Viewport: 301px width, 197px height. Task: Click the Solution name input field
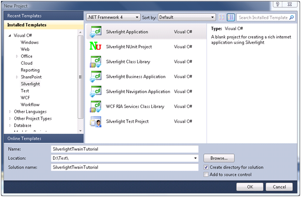[125, 167]
